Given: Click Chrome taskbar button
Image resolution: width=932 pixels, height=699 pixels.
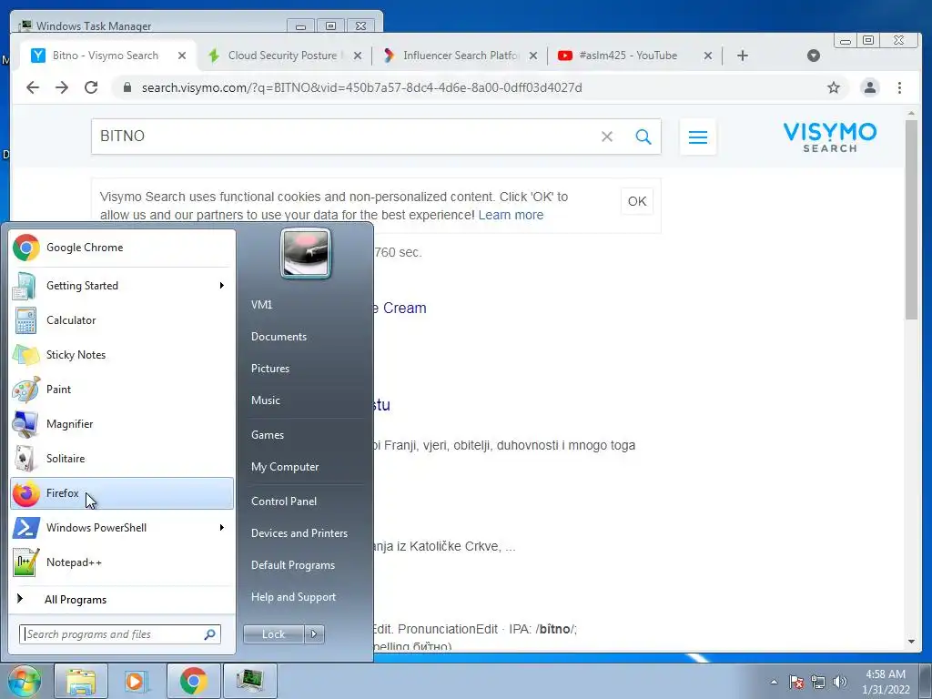Looking at the screenshot, I should click(x=193, y=681).
